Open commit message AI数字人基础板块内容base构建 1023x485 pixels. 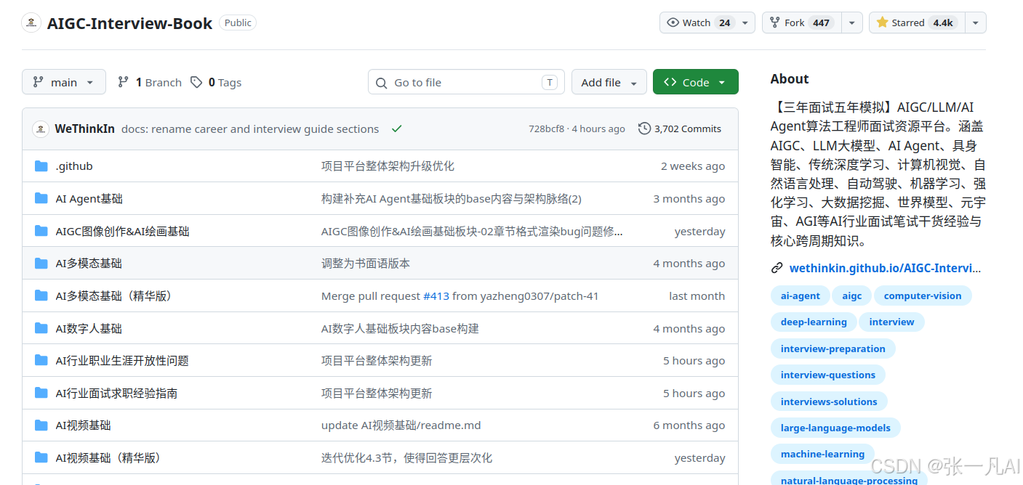400,328
